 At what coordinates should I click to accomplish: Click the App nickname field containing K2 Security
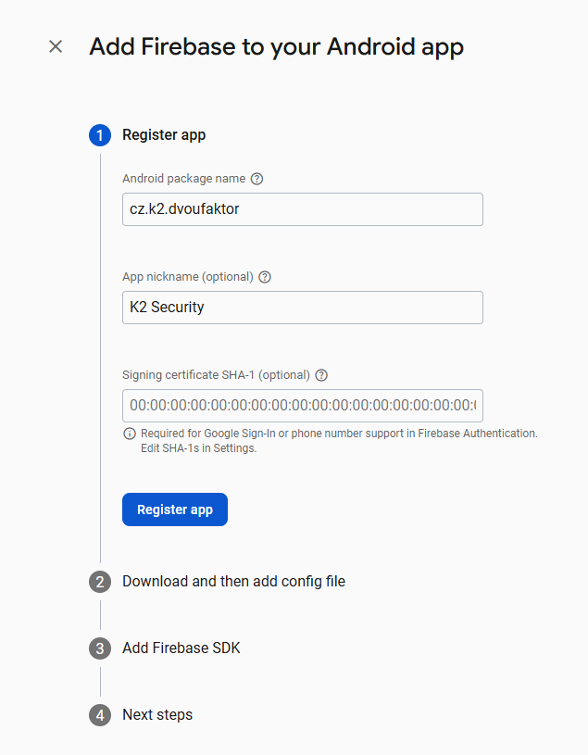302,308
